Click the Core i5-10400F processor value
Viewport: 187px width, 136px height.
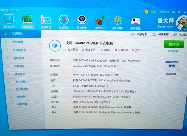[x=96, y=75]
